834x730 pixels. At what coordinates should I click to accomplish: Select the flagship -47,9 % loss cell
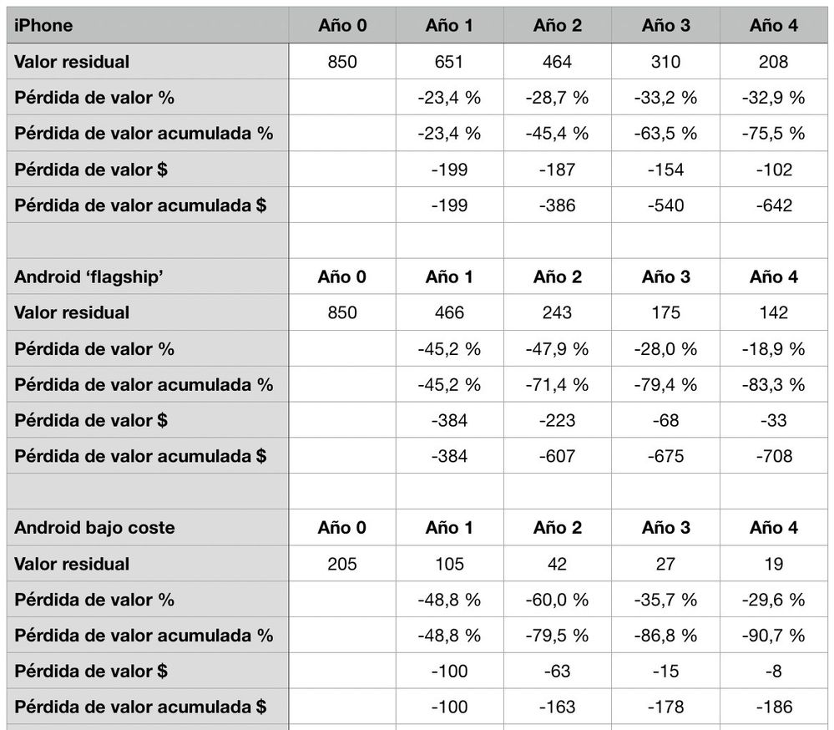(557, 349)
